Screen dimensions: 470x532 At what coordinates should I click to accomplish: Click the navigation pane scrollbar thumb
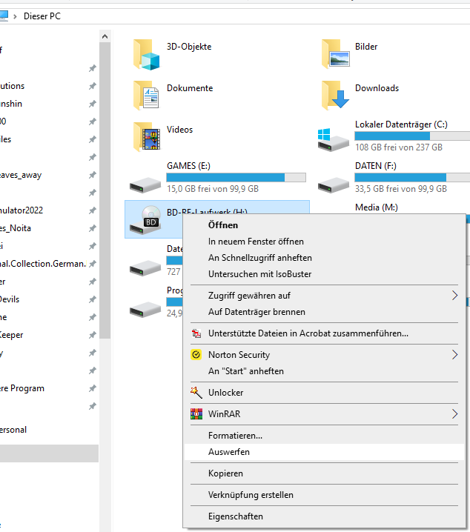[105, 190]
